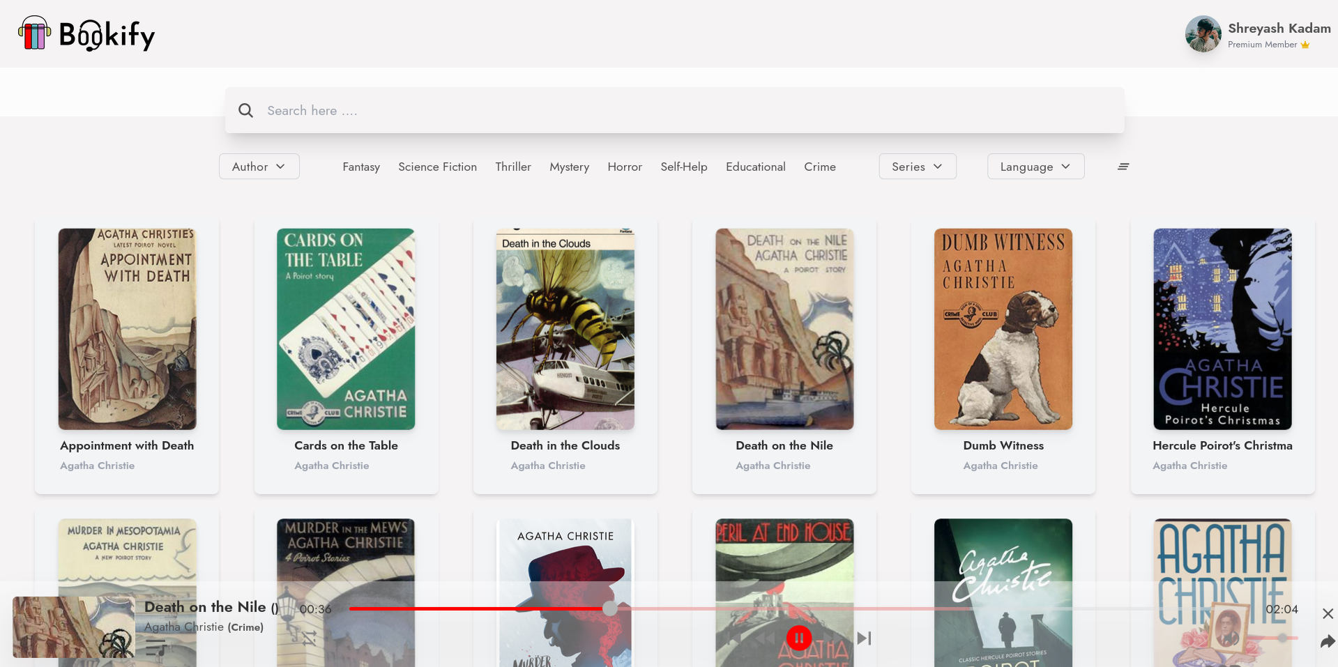Show the Crime genre books

820,167
